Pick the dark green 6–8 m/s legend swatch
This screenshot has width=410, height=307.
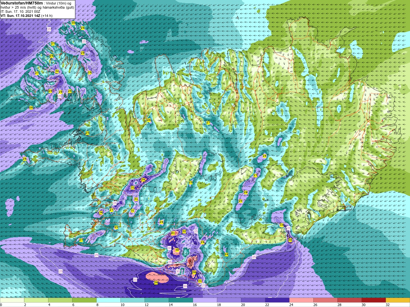click(85, 300)
